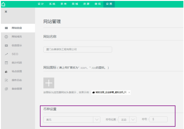This screenshot has width=184, height=129.
Task: Click the home logo icon in header
Action: click(x=3, y=4)
